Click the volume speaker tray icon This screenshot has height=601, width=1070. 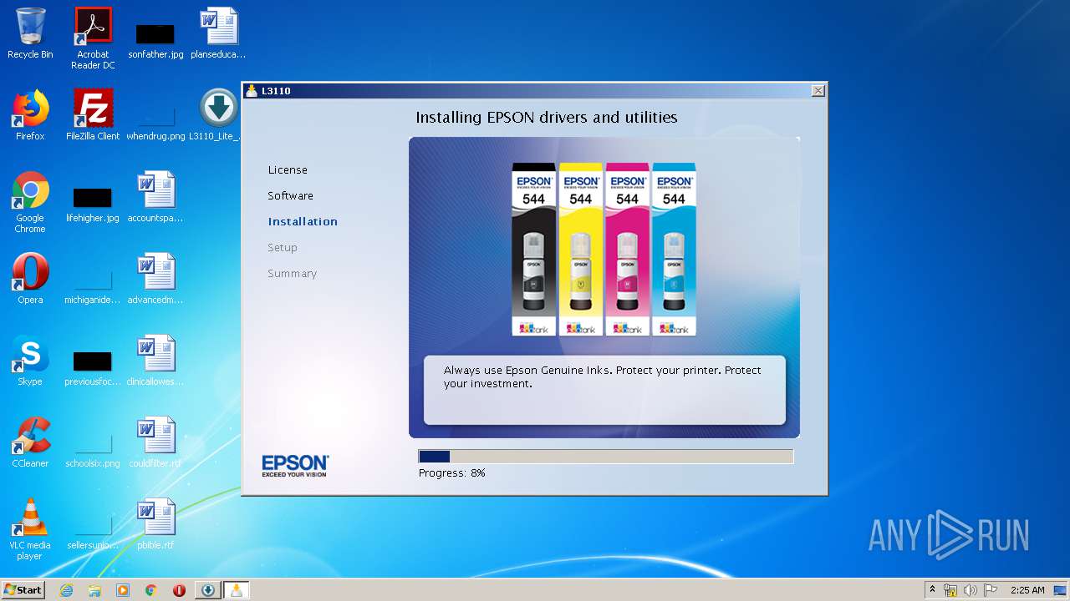(970, 590)
